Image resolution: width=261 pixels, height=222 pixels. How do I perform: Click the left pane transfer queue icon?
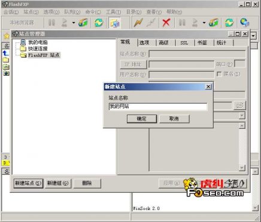[x=64, y=23]
